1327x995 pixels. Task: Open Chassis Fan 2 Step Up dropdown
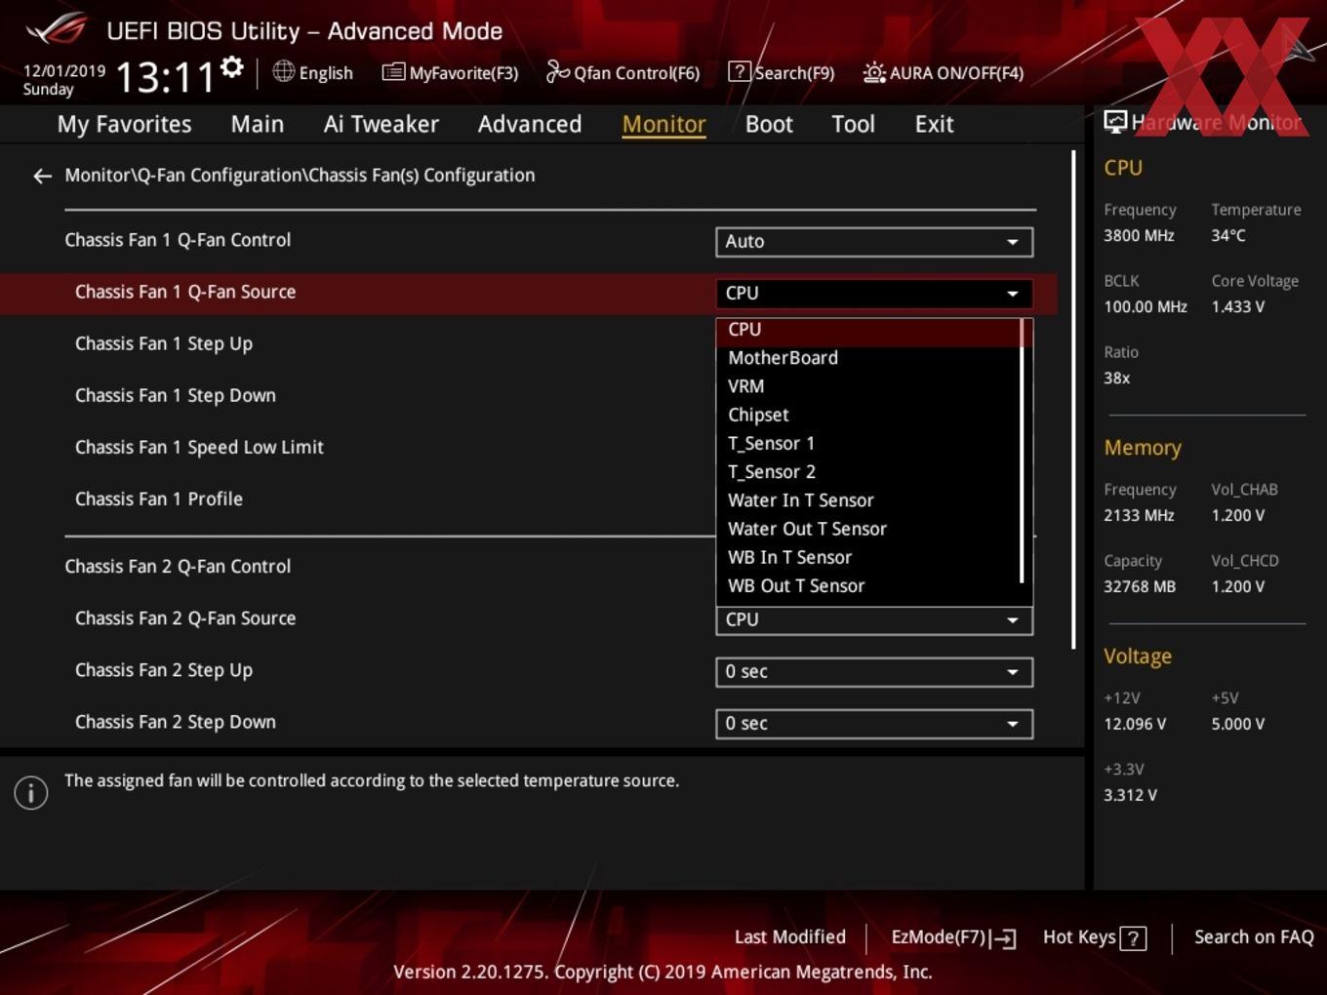point(874,672)
